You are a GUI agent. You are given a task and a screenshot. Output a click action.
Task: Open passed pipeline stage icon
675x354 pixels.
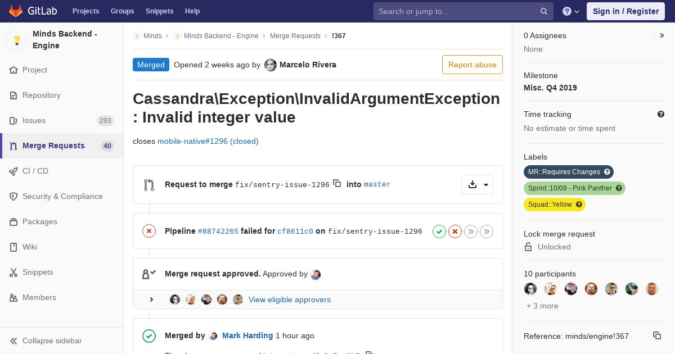click(439, 231)
